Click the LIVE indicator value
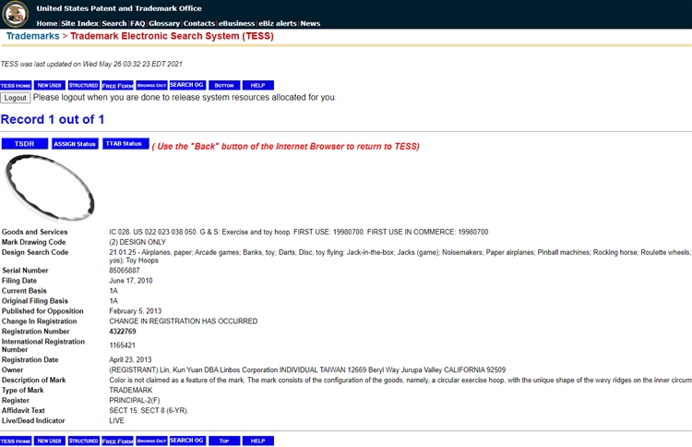The height and width of the screenshot is (447, 692). click(116, 420)
